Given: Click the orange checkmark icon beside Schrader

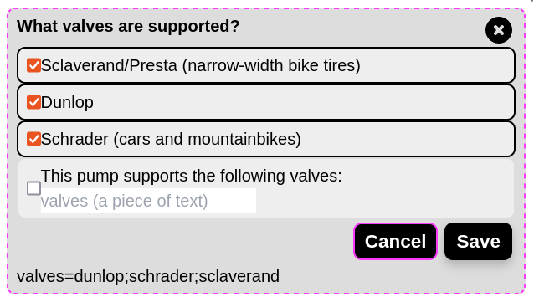Looking at the screenshot, I should tap(33, 139).
